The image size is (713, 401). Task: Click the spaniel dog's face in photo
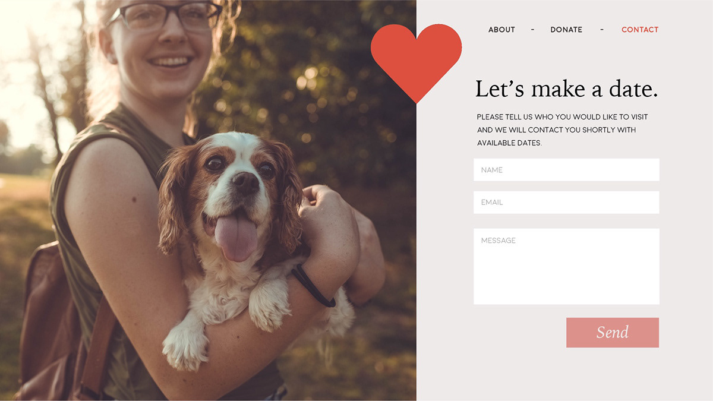click(x=235, y=184)
